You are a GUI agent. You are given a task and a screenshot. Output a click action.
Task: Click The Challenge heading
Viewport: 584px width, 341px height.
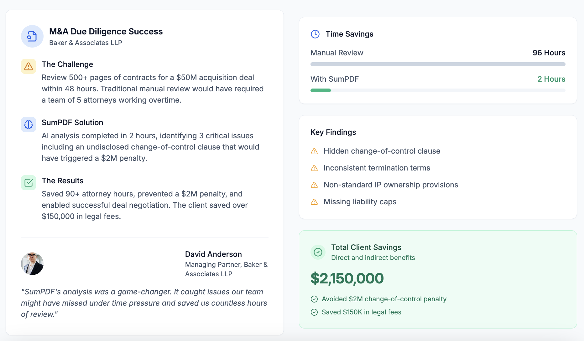point(67,64)
